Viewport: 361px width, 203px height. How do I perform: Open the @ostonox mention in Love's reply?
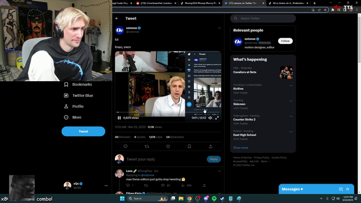(x=148, y=175)
